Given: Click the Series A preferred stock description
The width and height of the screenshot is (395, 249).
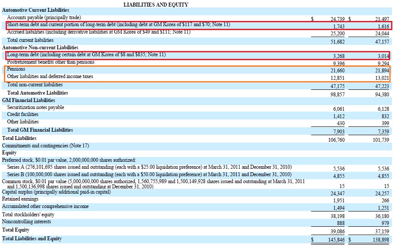Looking at the screenshot, I should [150, 167].
